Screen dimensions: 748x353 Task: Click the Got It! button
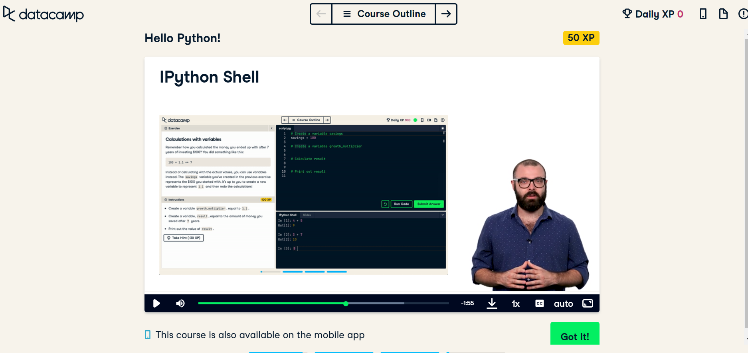pyautogui.click(x=575, y=333)
